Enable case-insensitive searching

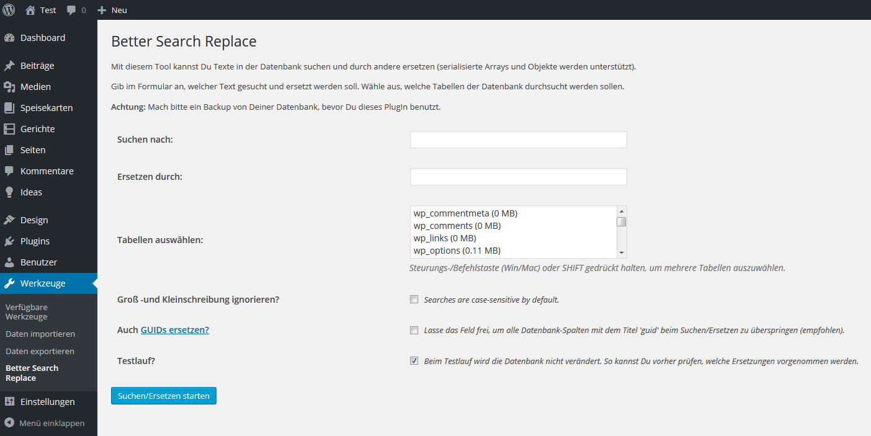point(414,299)
